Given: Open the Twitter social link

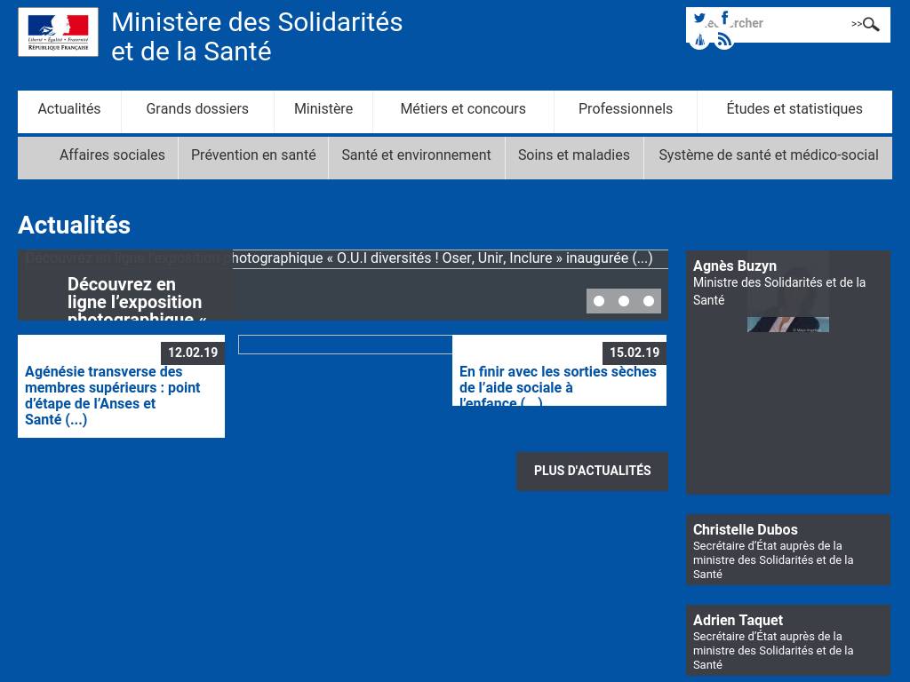Looking at the screenshot, I should pyautogui.click(x=699, y=18).
